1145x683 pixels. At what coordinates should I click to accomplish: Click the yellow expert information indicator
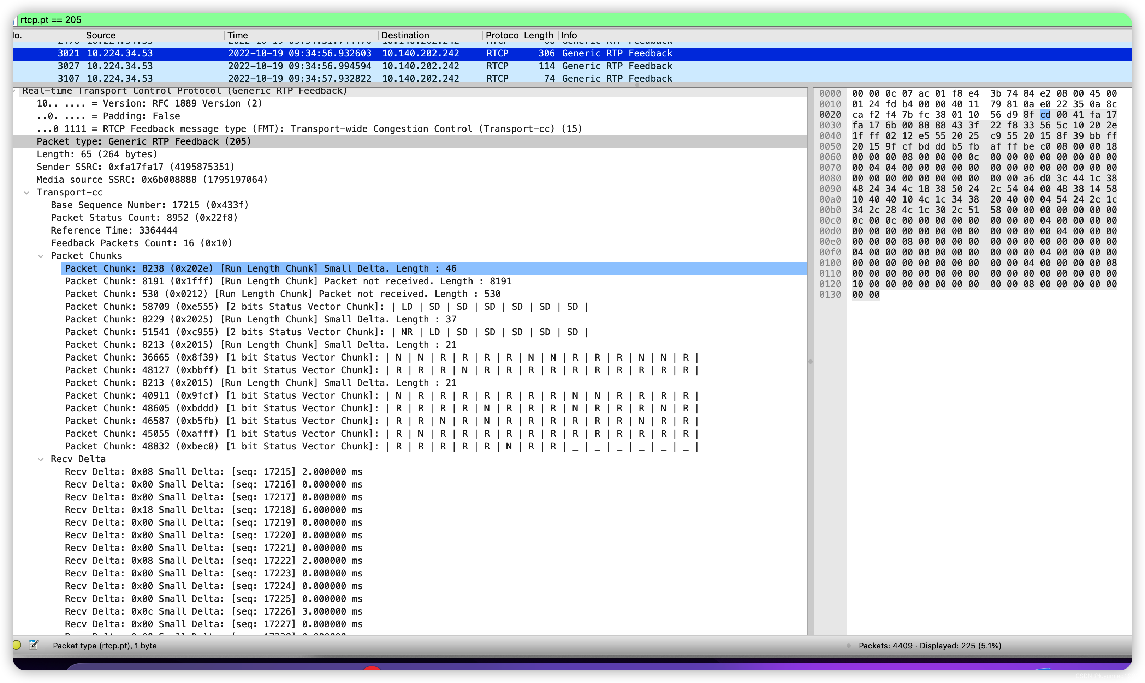click(17, 645)
